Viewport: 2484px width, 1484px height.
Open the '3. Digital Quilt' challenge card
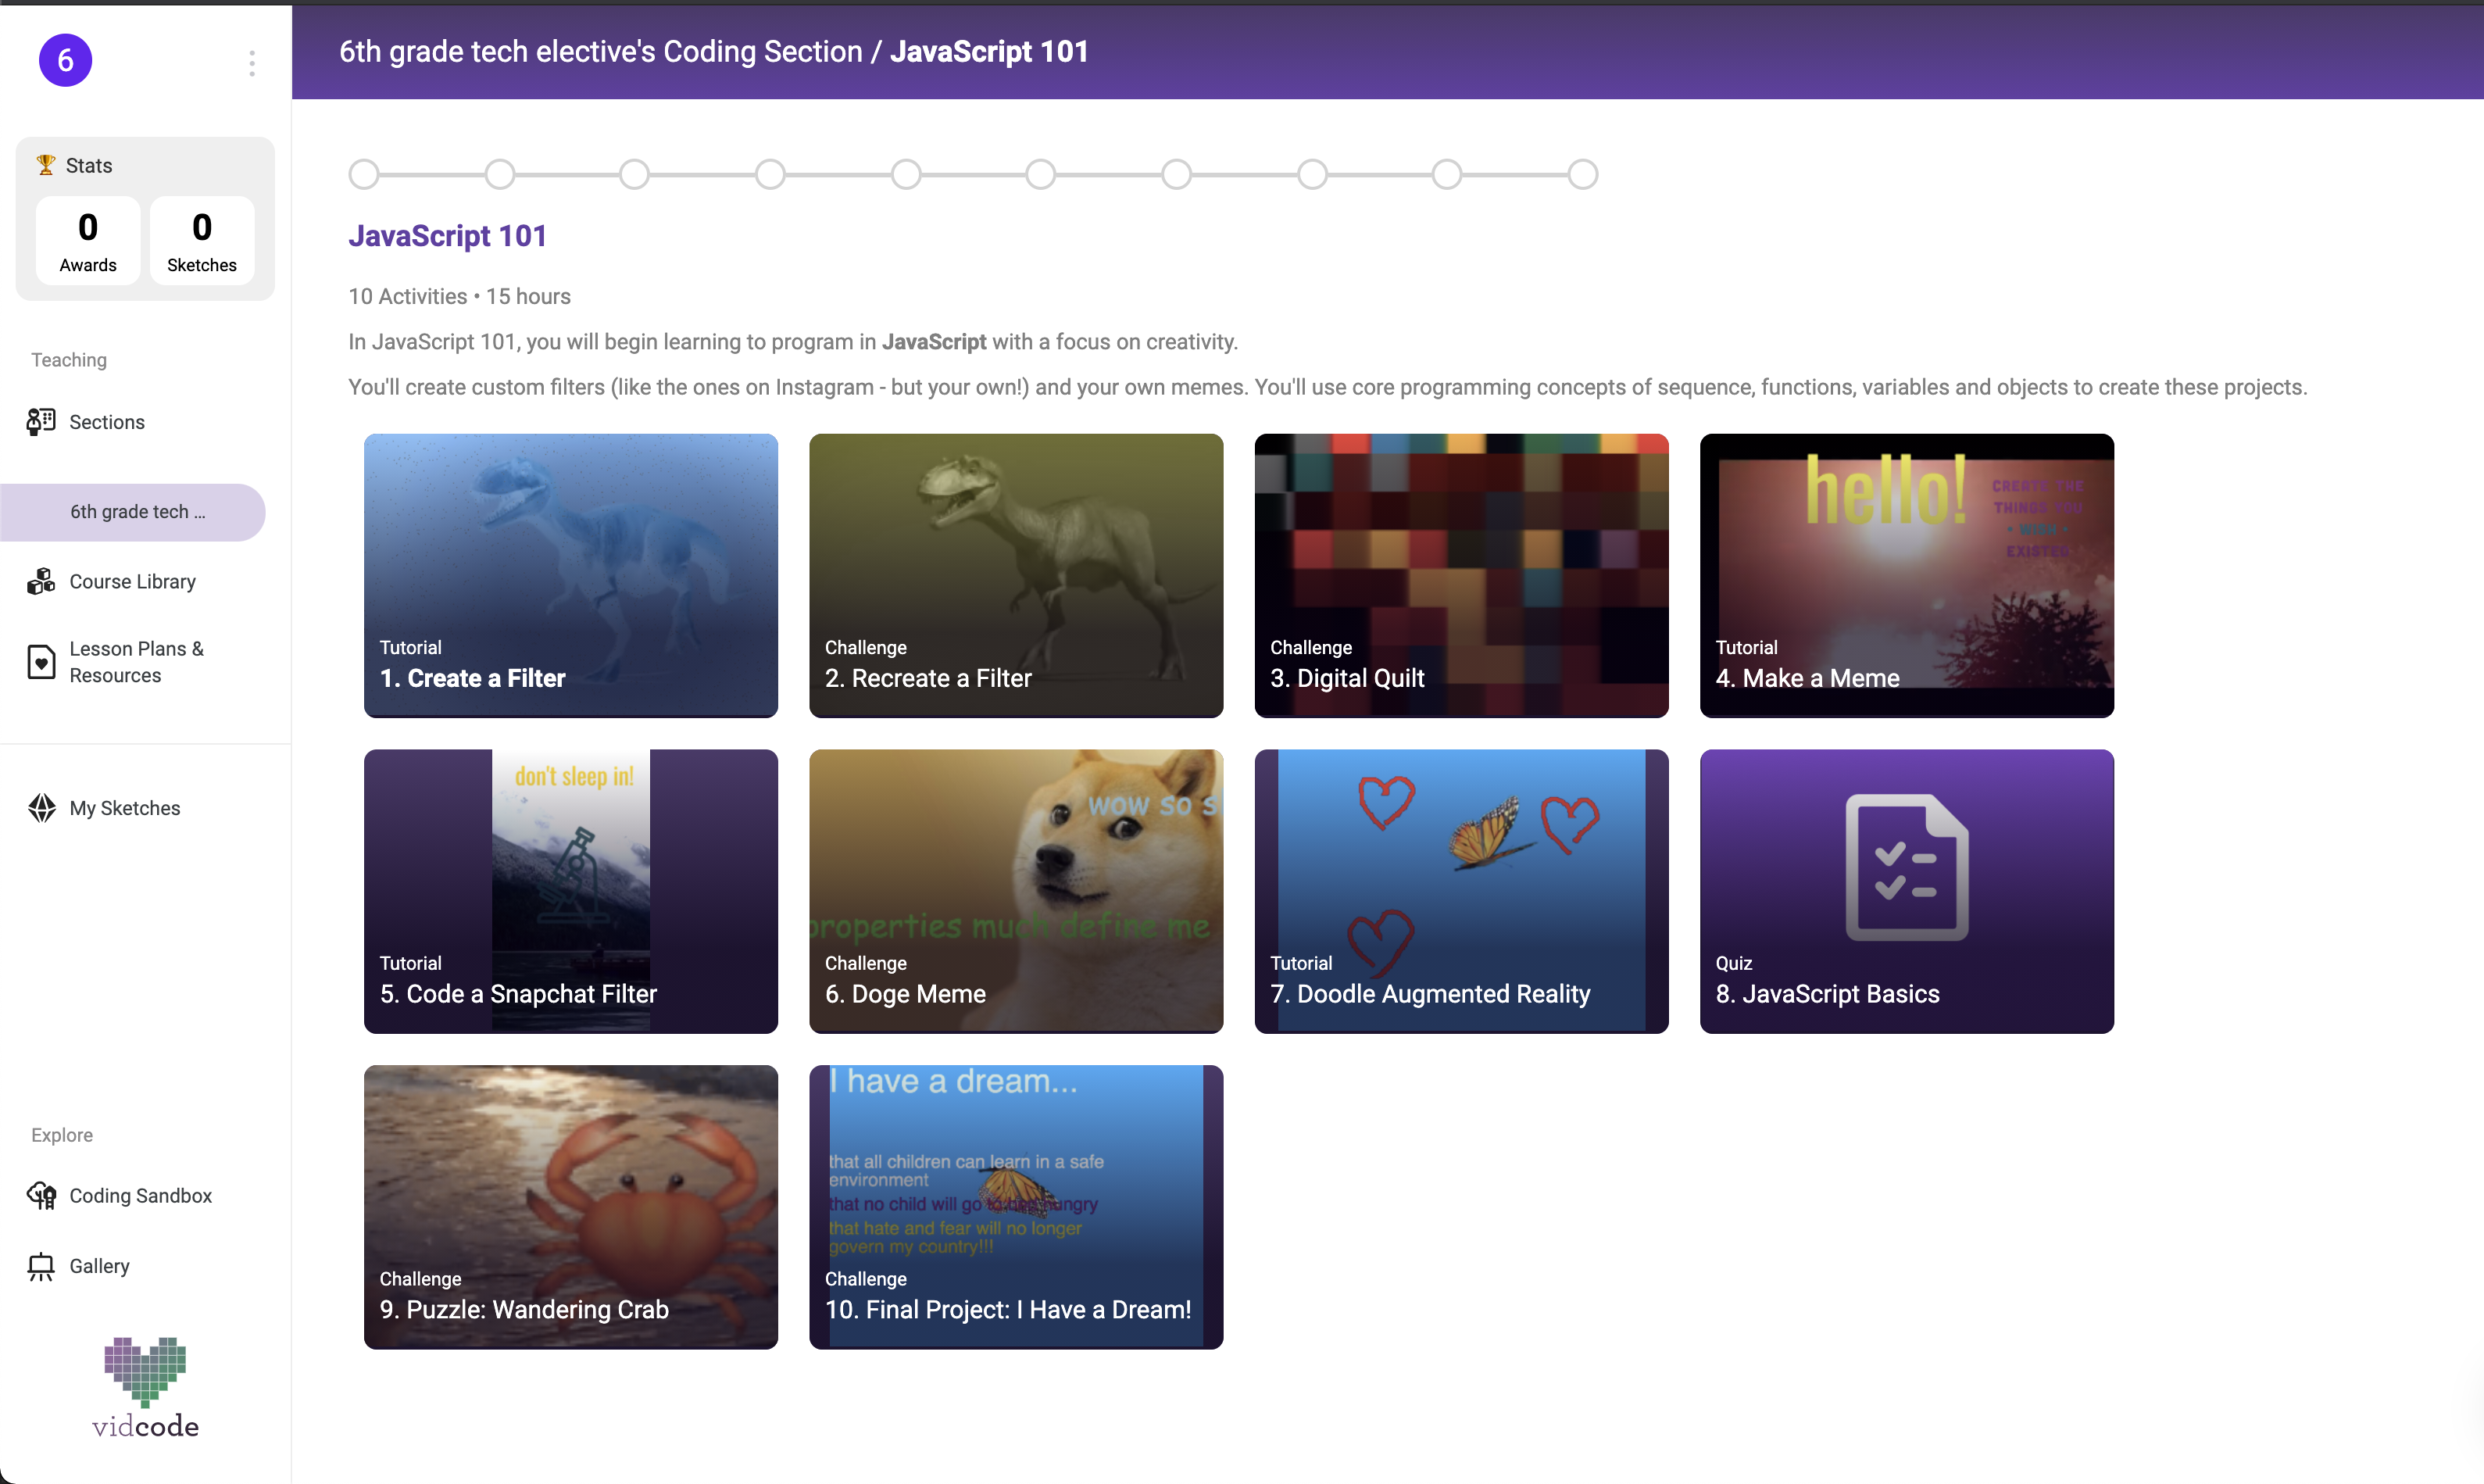point(1460,575)
